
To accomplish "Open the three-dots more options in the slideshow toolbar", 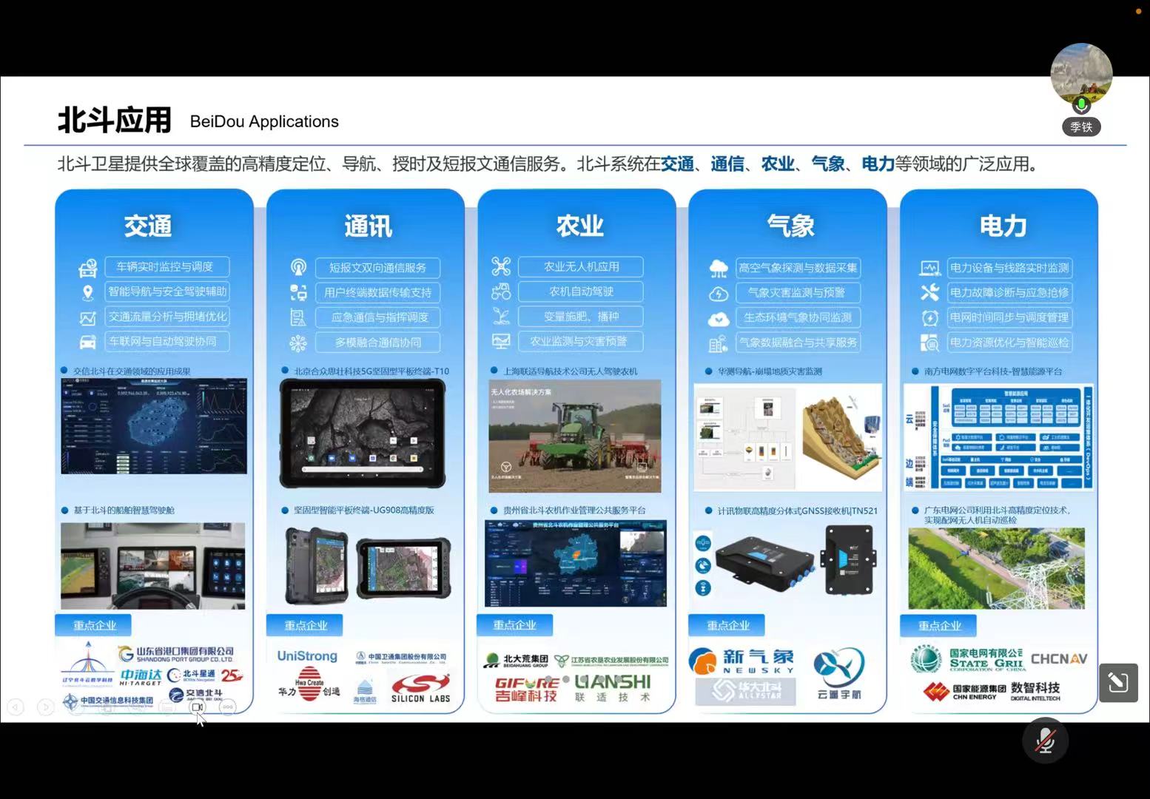I will [228, 707].
